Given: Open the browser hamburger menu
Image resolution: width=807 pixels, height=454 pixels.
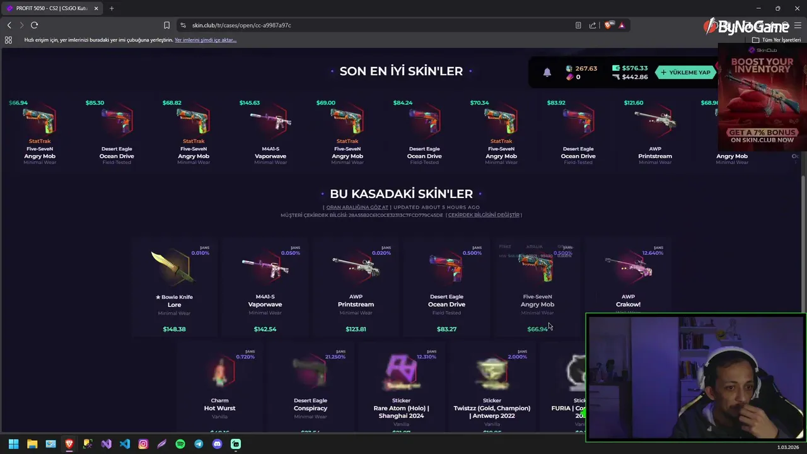Looking at the screenshot, I should pyautogui.click(x=798, y=25).
